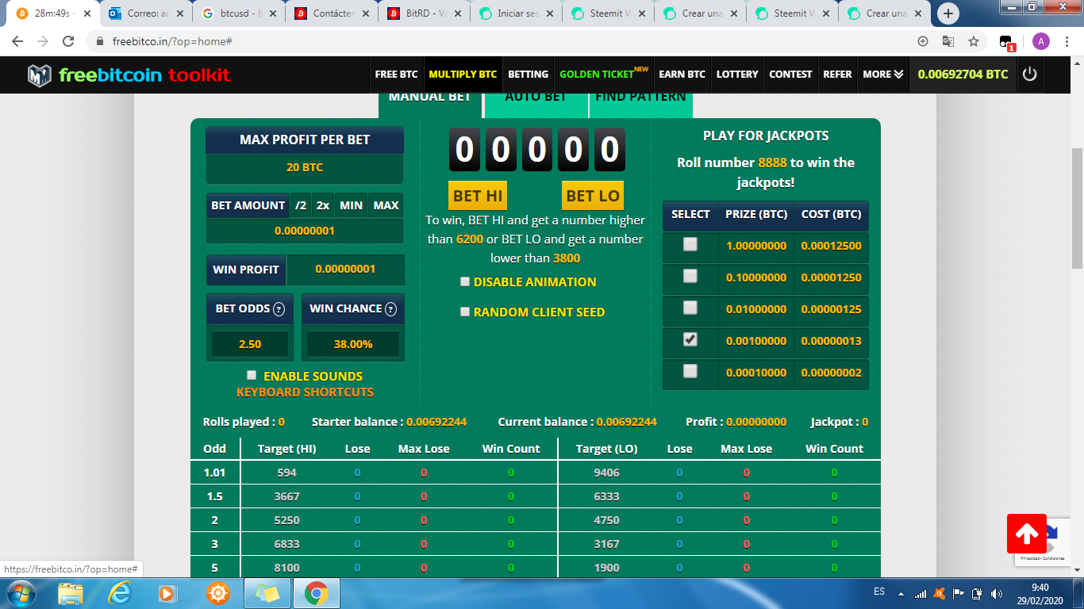Open the volume control in system tray

[x=997, y=593]
